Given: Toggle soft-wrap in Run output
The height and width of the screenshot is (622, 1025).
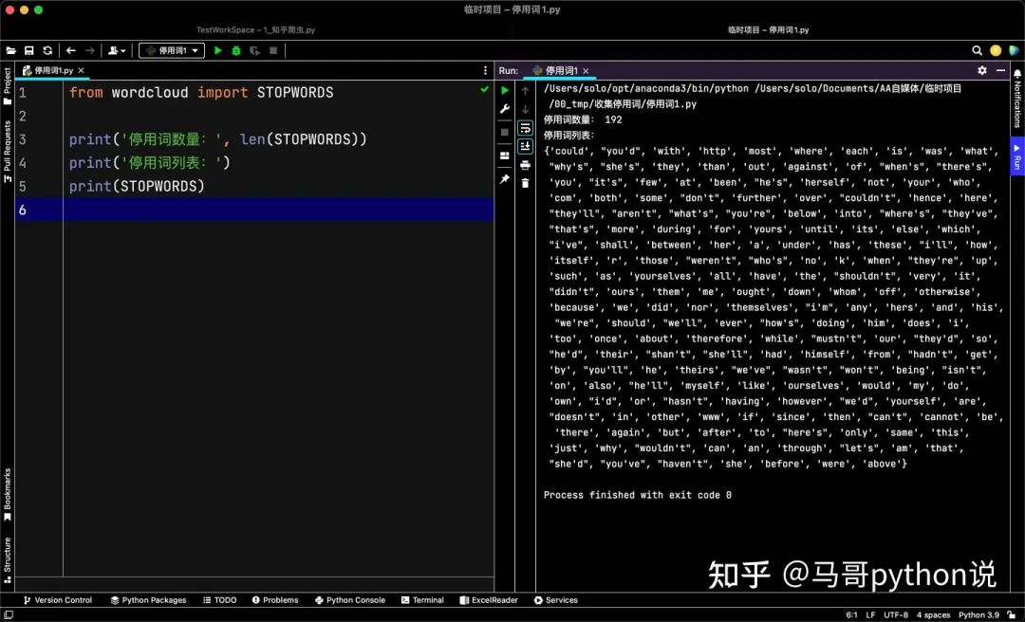Looking at the screenshot, I should [525, 128].
